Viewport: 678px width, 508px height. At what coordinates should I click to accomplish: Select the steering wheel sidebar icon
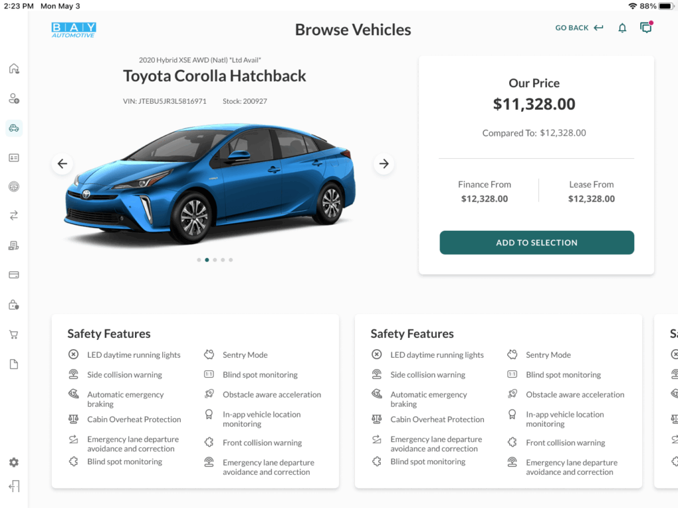click(x=14, y=187)
